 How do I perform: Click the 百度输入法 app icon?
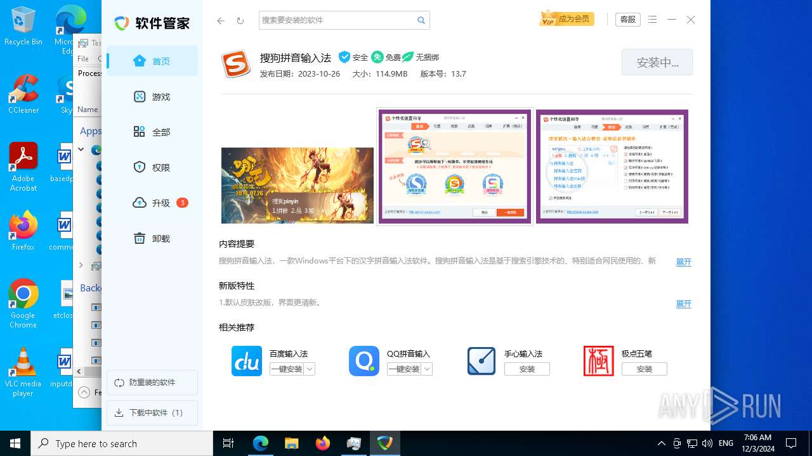pos(247,361)
